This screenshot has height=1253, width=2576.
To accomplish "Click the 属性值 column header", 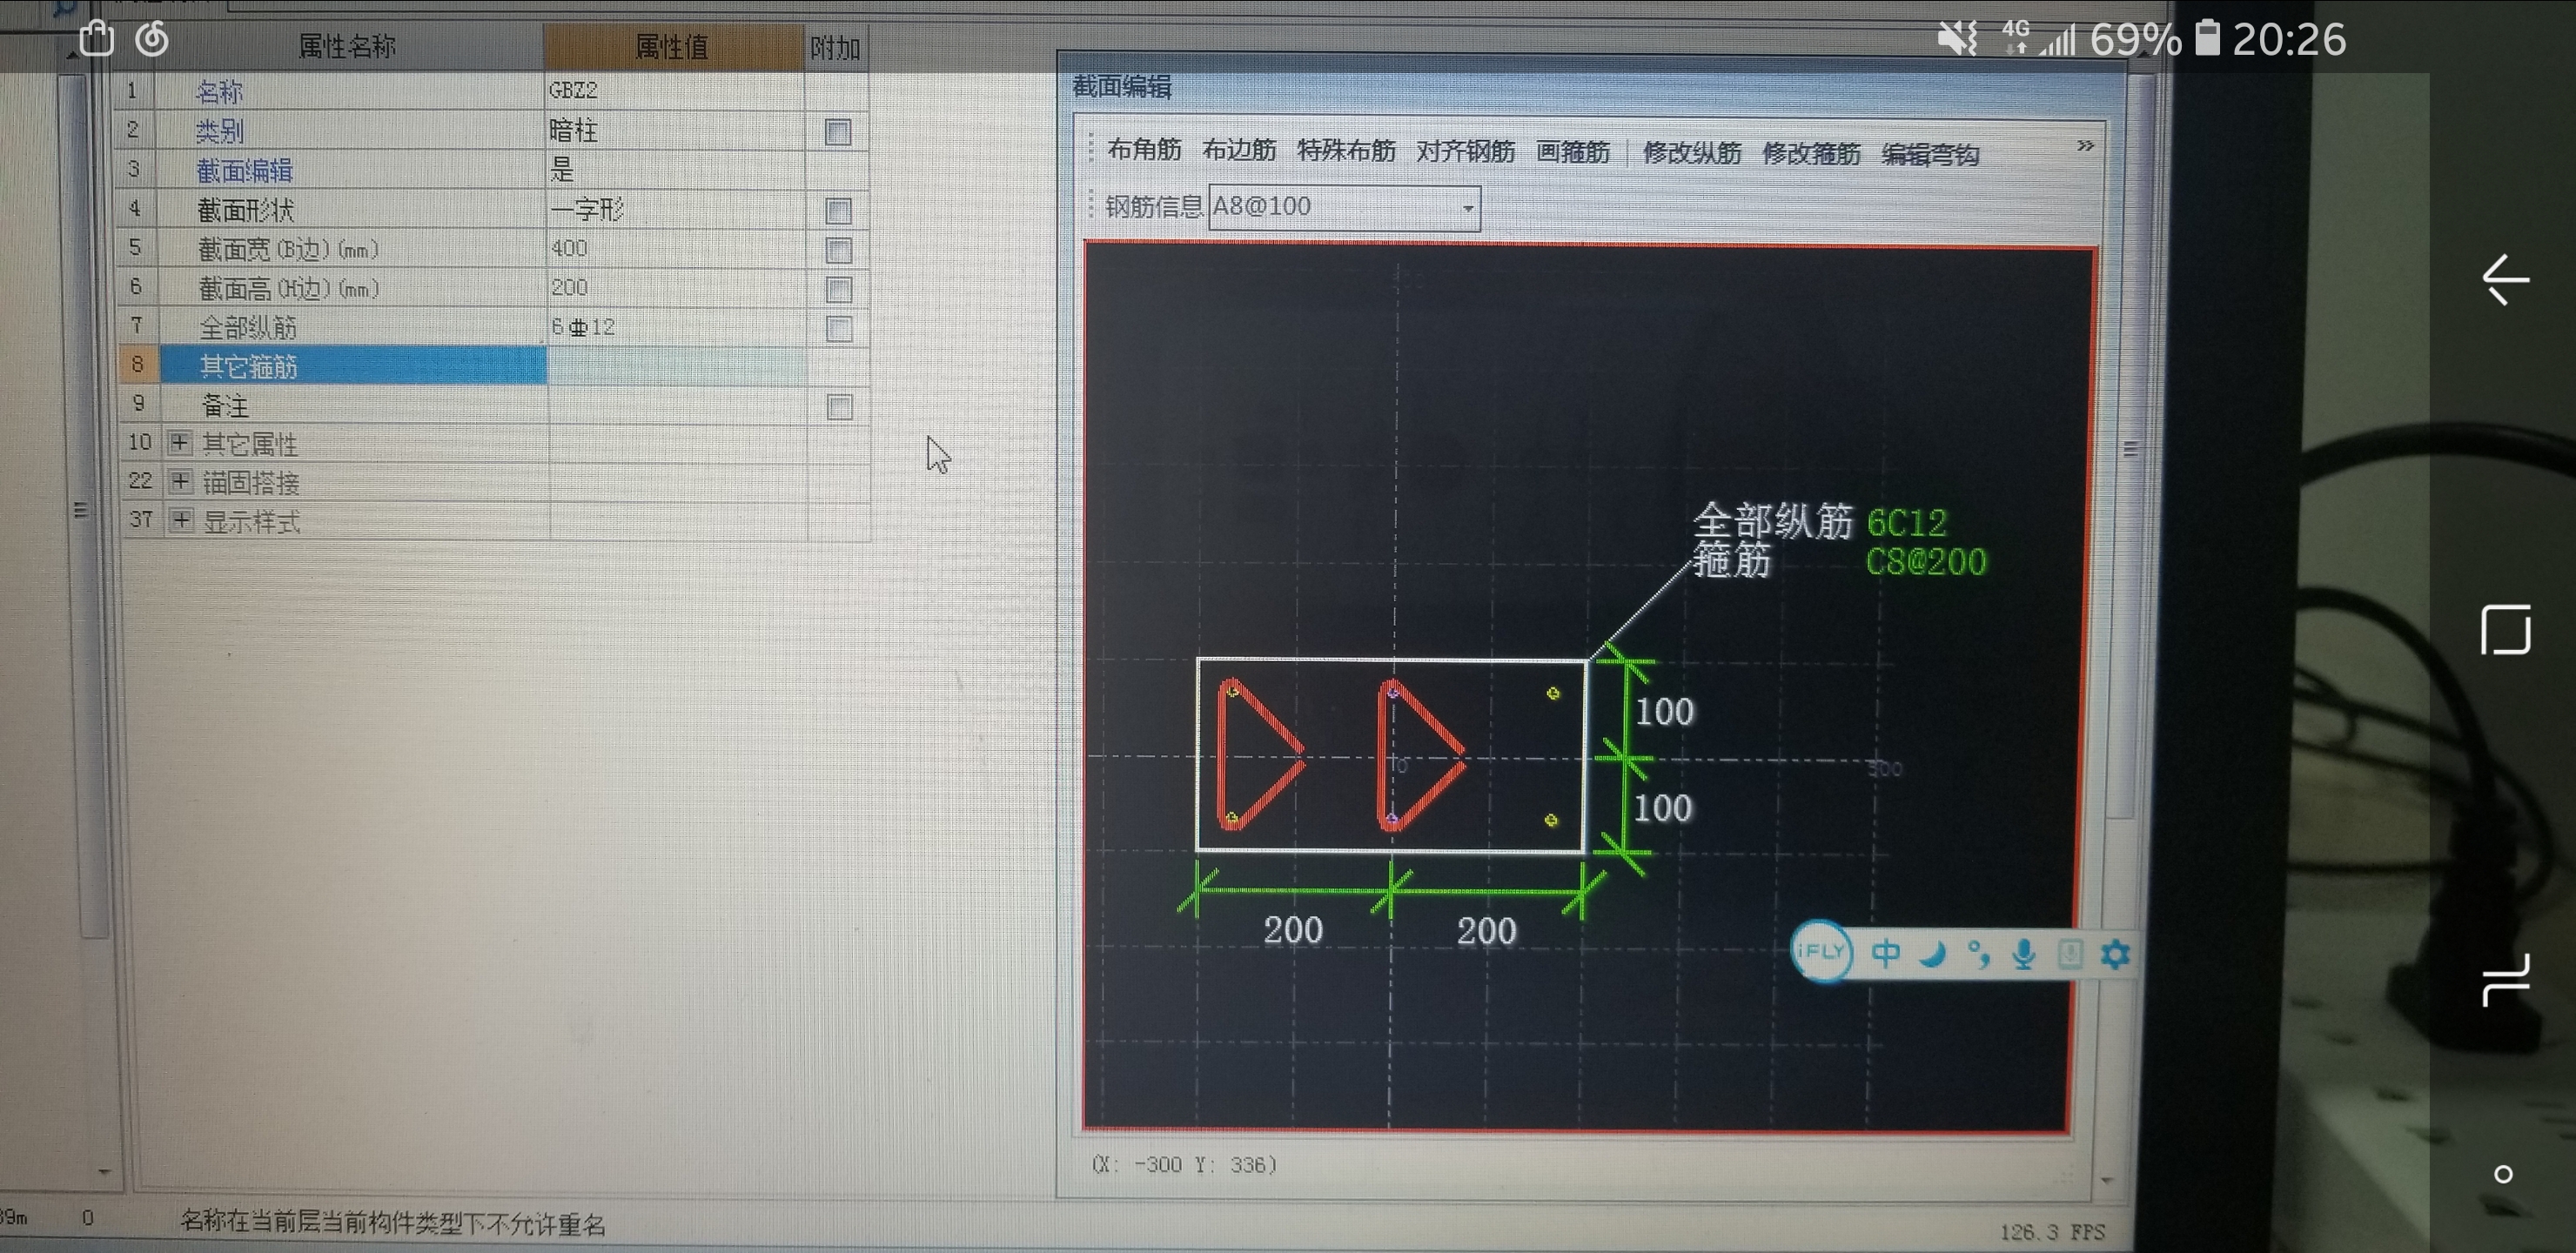I will [673, 46].
